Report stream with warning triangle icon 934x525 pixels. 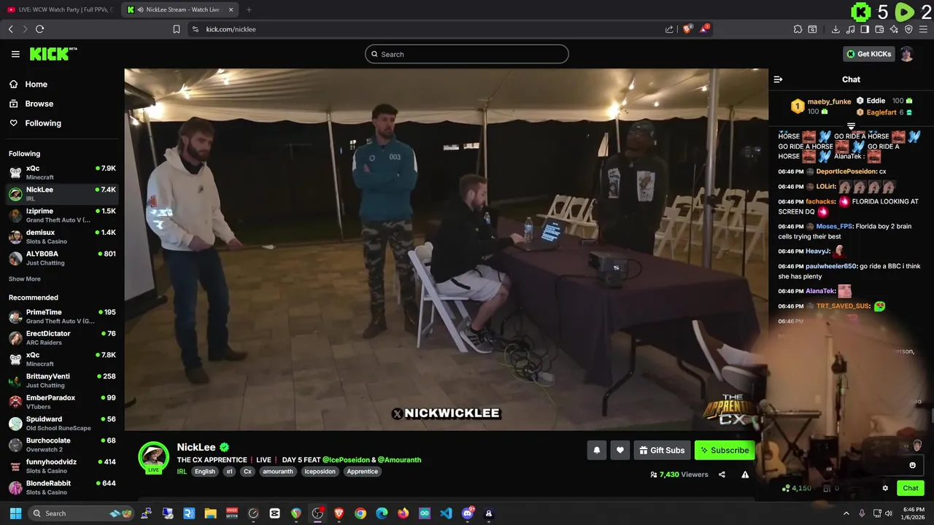click(745, 475)
